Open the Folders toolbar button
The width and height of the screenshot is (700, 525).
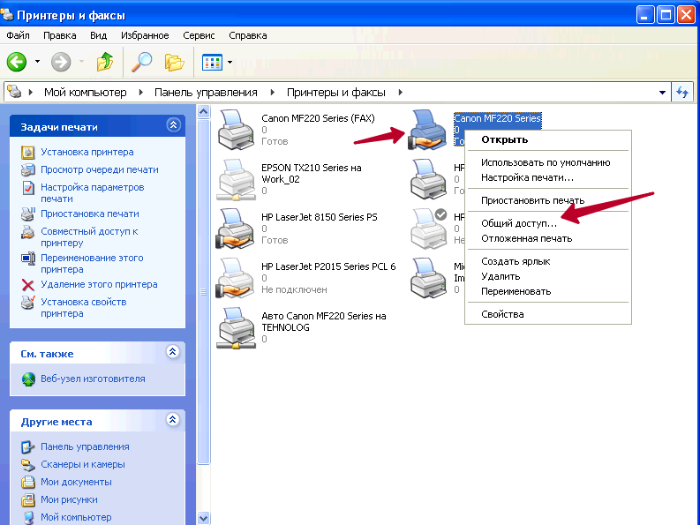click(174, 62)
